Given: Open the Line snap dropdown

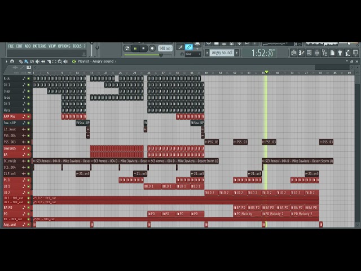Looking at the screenshot, I should coord(193,54).
